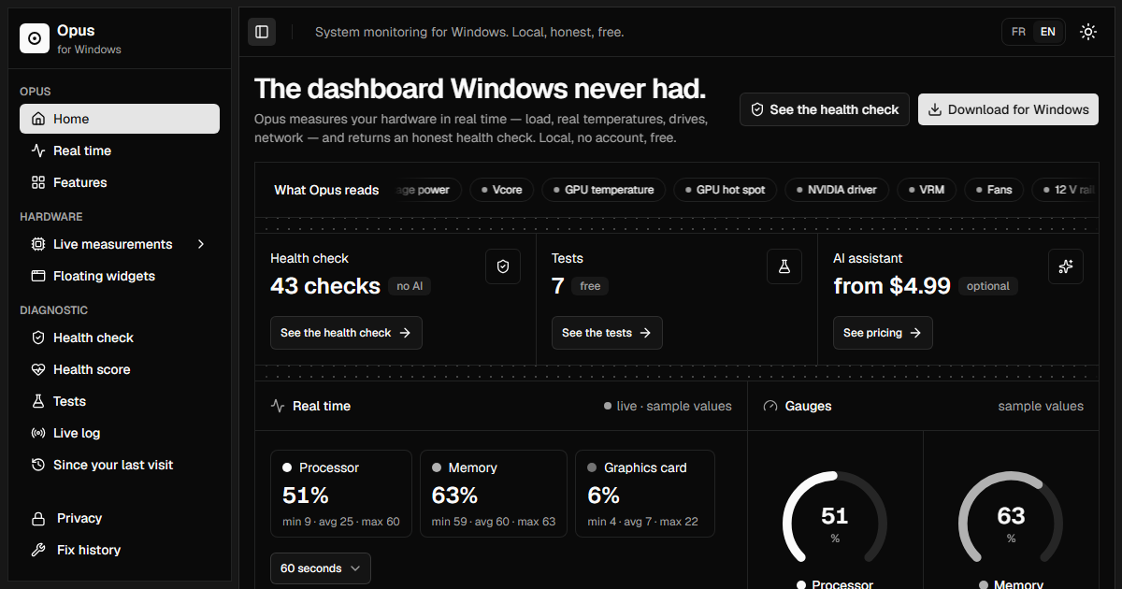The image size is (1122, 589).
Task: Click See the health check header button
Action: pyautogui.click(x=825, y=109)
